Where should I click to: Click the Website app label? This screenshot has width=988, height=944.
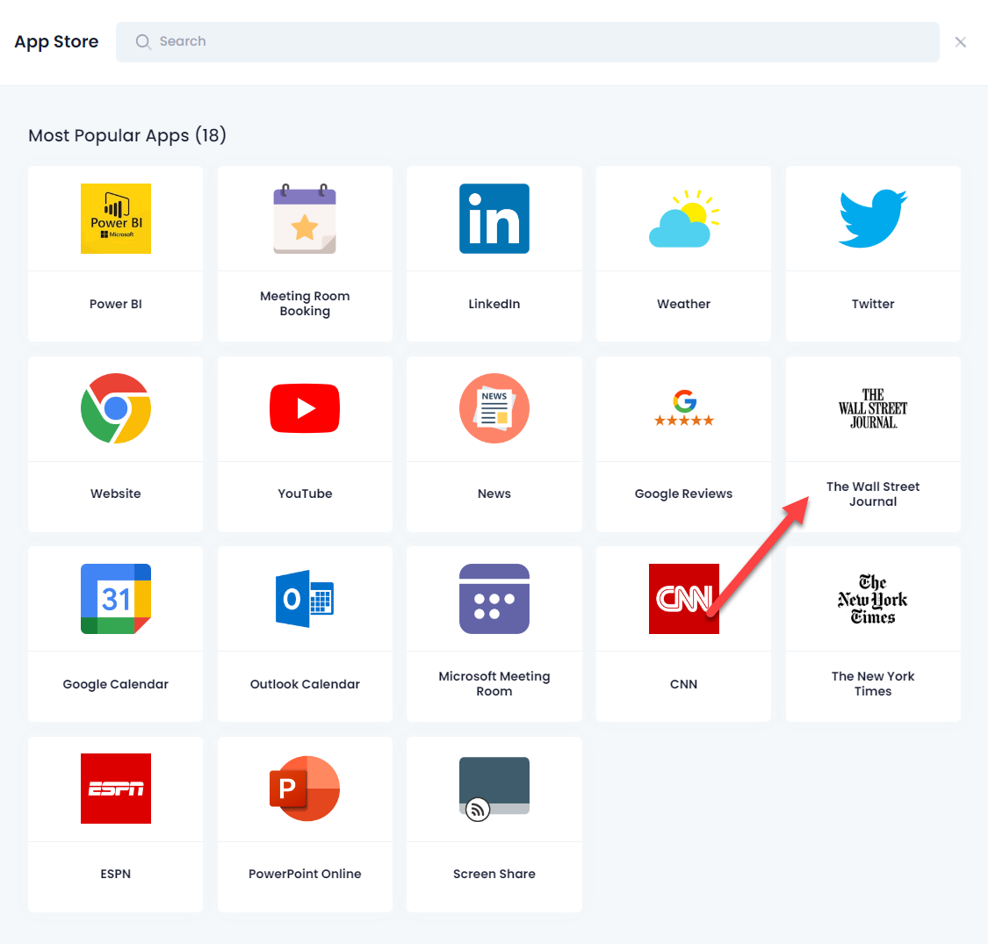pyautogui.click(x=116, y=494)
